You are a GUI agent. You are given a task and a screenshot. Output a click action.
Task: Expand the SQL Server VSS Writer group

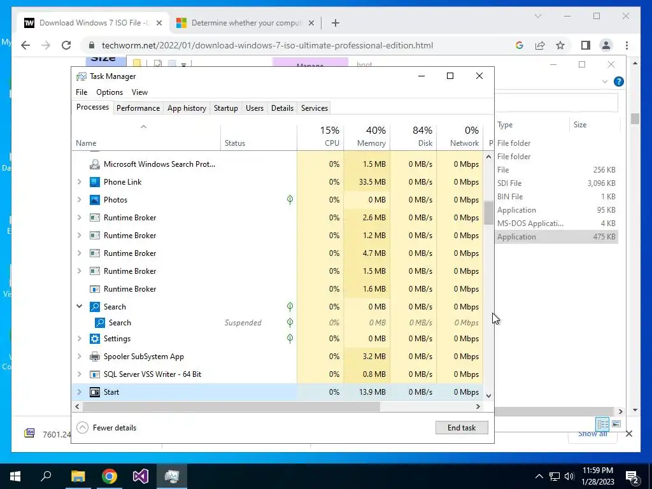(x=80, y=374)
